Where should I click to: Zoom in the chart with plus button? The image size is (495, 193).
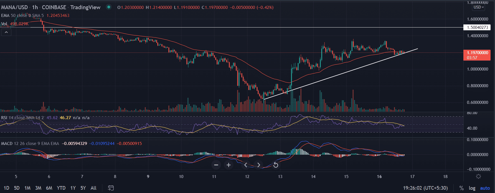[x=229, y=165]
